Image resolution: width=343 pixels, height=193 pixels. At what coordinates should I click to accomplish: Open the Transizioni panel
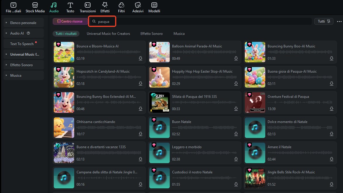click(x=88, y=8)
